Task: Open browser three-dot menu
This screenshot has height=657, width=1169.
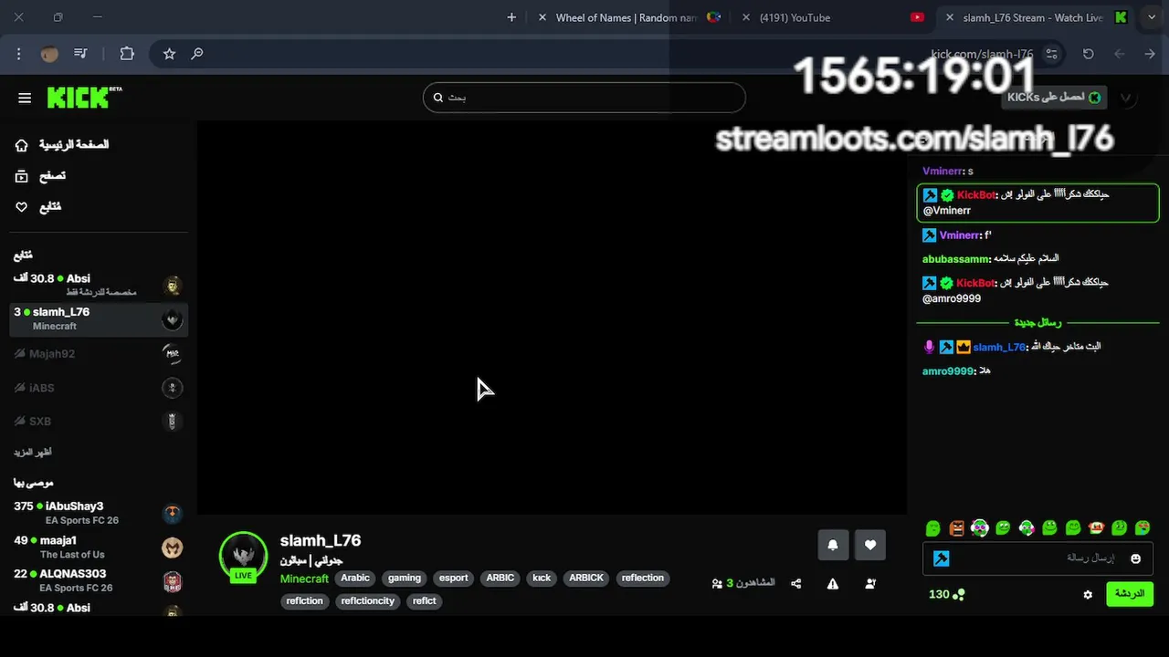Action: 18,54
